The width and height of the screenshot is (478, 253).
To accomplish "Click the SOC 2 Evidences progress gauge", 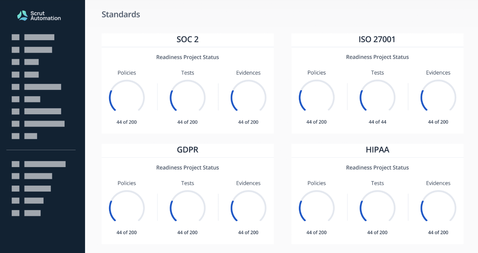I will click(x=248, y=97).
